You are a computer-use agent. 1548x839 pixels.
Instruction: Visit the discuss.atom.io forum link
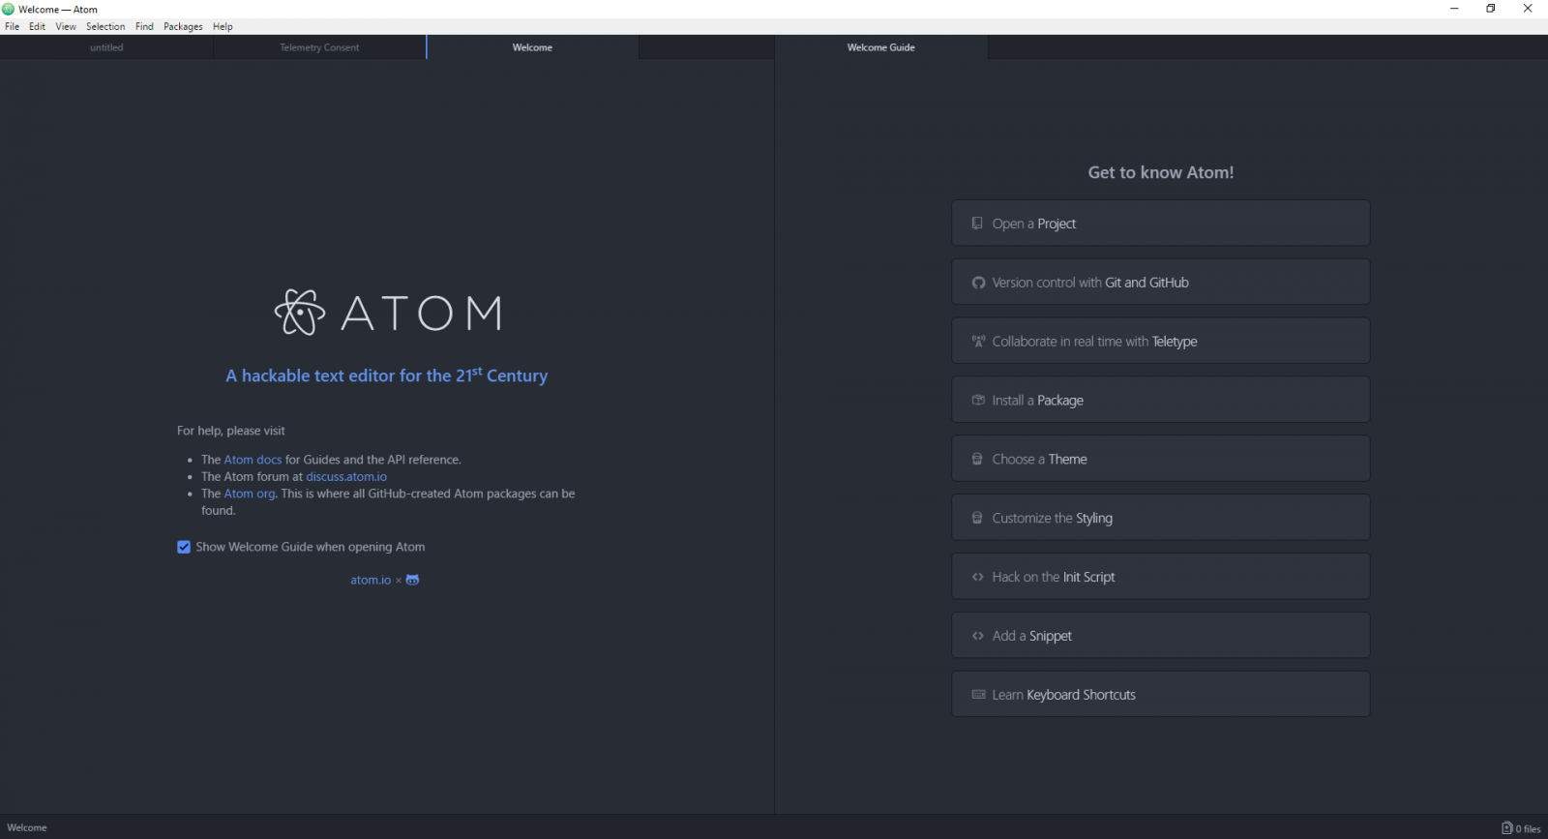pos(346,477)
